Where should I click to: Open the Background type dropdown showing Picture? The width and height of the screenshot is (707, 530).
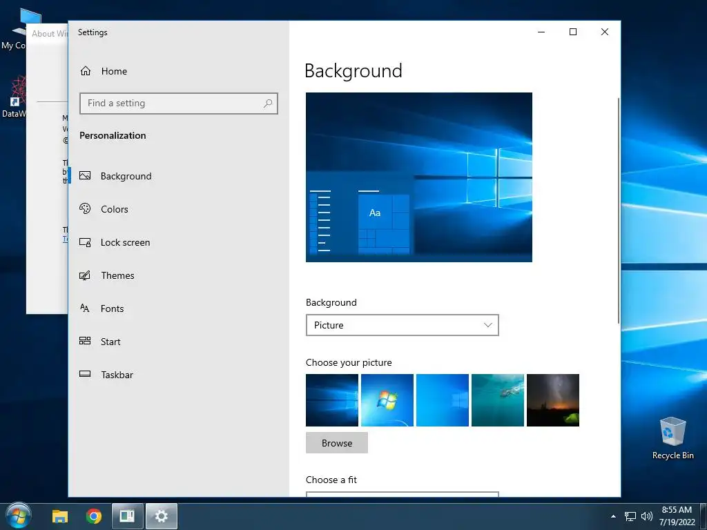pos(403,325)
